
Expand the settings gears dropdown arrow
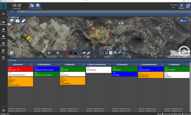40,9
